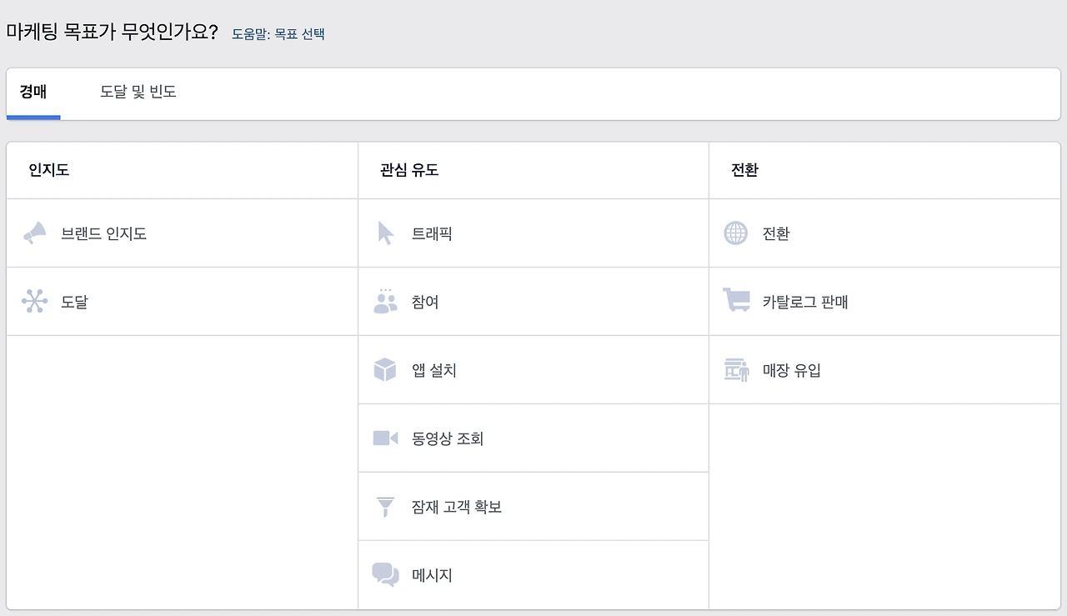Click the store icon for 매장 유입

tap(736, 370)
